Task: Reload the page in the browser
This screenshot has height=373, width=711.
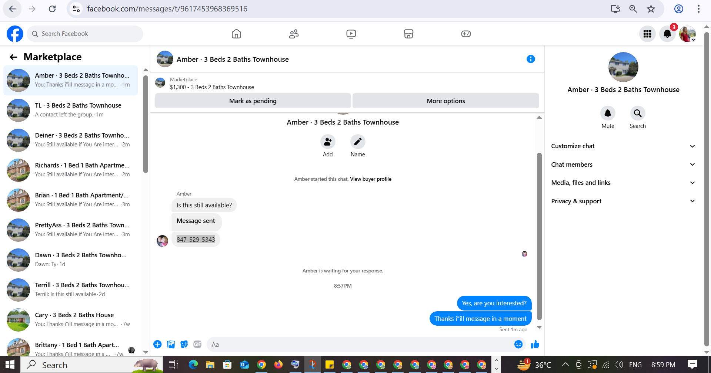Action: coord(52,9)
